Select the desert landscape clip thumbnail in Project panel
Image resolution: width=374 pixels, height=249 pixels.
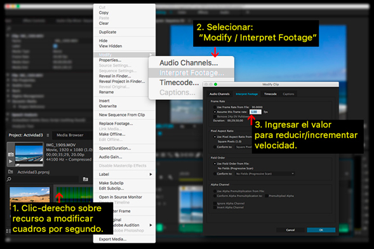(30, 194)
